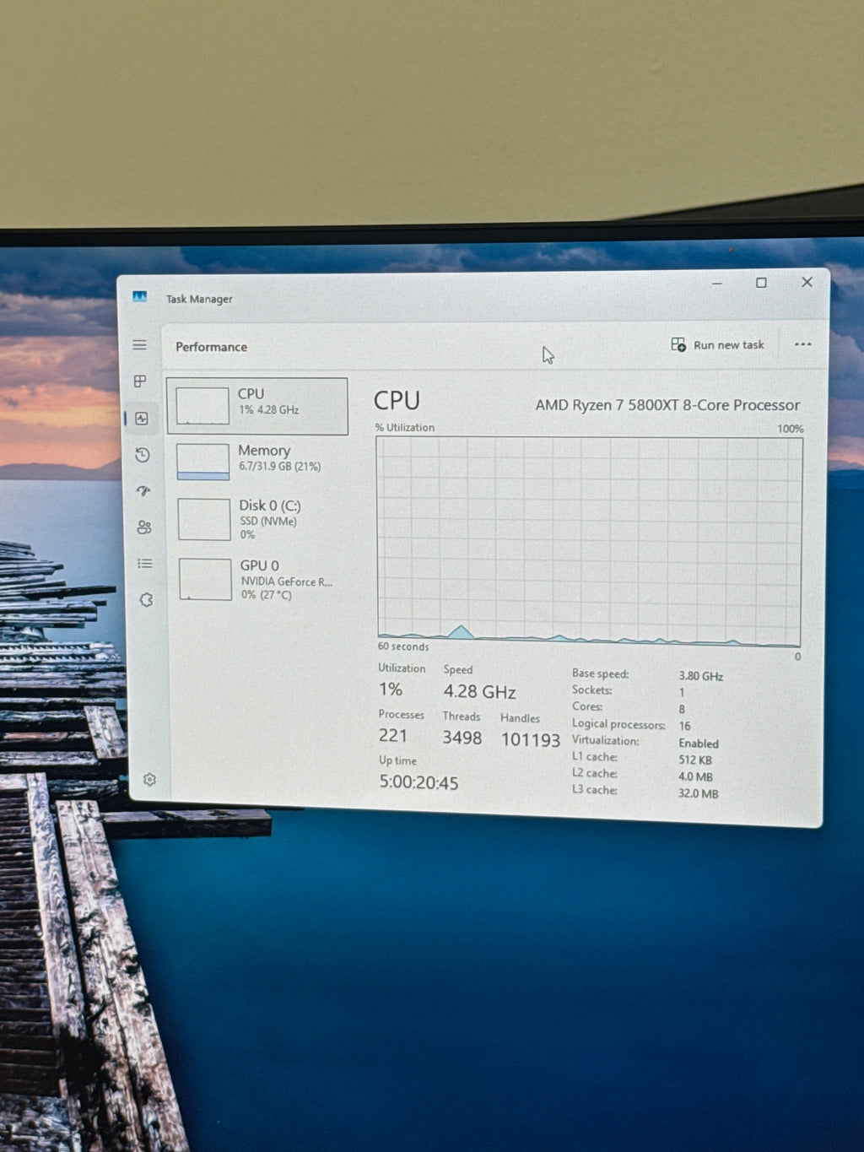864x1152 pixels.
Task: Close the Task Manager window
Action: pos(807,282)
